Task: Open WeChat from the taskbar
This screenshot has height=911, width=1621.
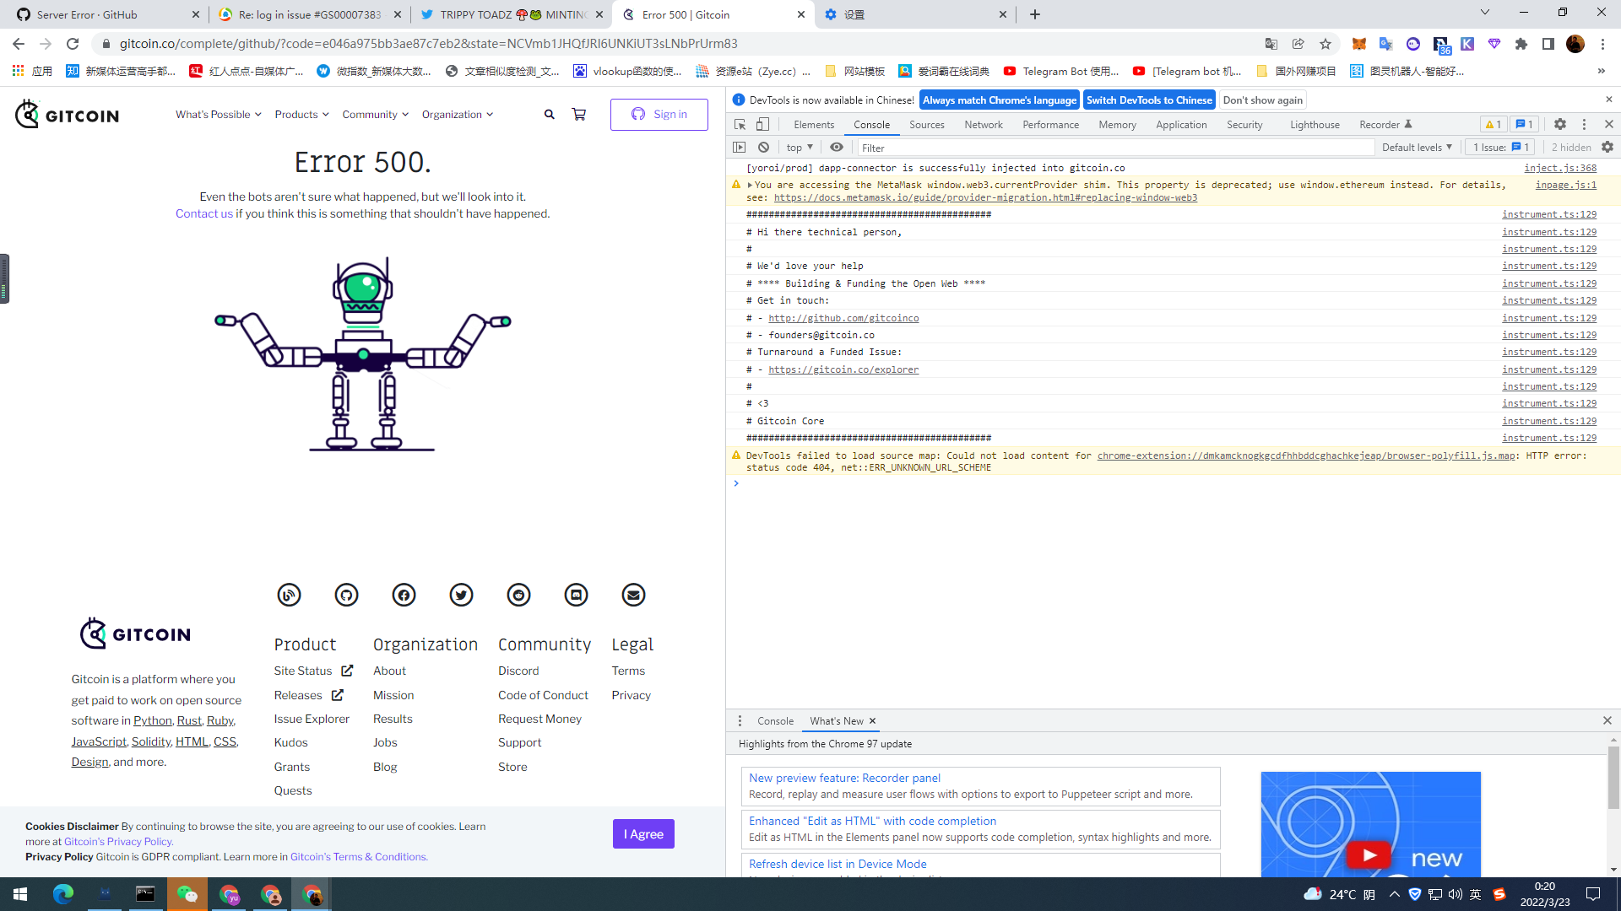Action: 187,894
